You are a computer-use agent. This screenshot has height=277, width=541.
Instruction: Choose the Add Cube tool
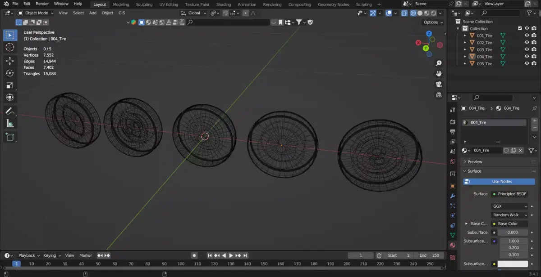point(10,137)
